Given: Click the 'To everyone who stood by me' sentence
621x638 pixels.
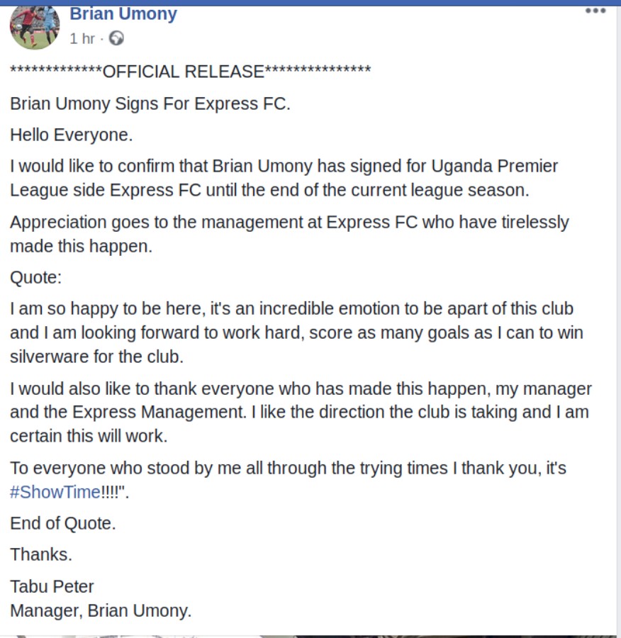Looking at the screenshot, I should pyautogui.click(x=288, y=480).
